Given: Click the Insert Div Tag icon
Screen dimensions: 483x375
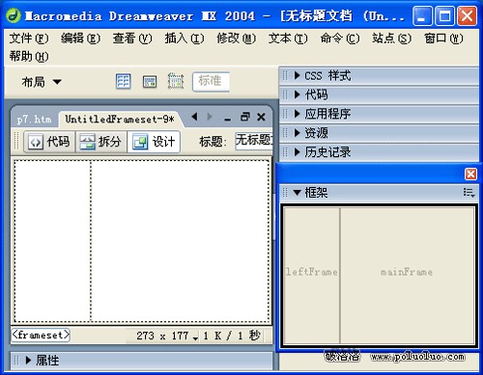Looking at the screenshot, I should (x=150, y=81).
